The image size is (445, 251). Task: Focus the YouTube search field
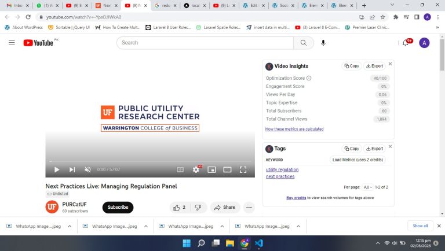205,43
